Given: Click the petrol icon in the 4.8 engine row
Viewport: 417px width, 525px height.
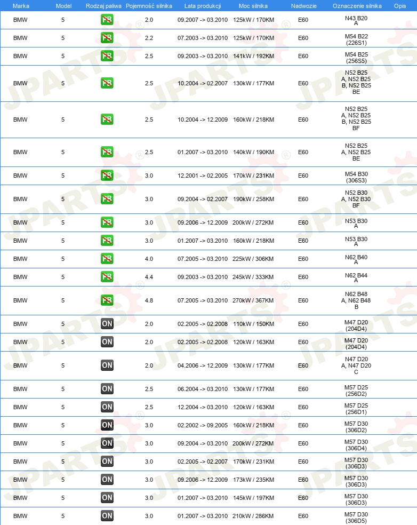Looking at the screenshot, I should pos(107,300).
